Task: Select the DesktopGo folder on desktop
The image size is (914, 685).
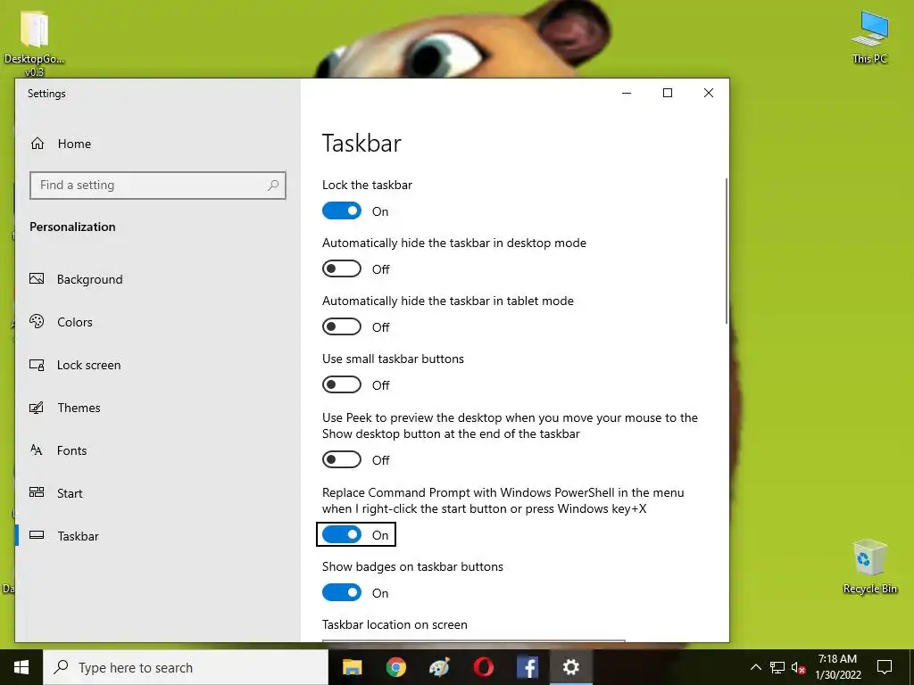Action: (x=34, y=44)
